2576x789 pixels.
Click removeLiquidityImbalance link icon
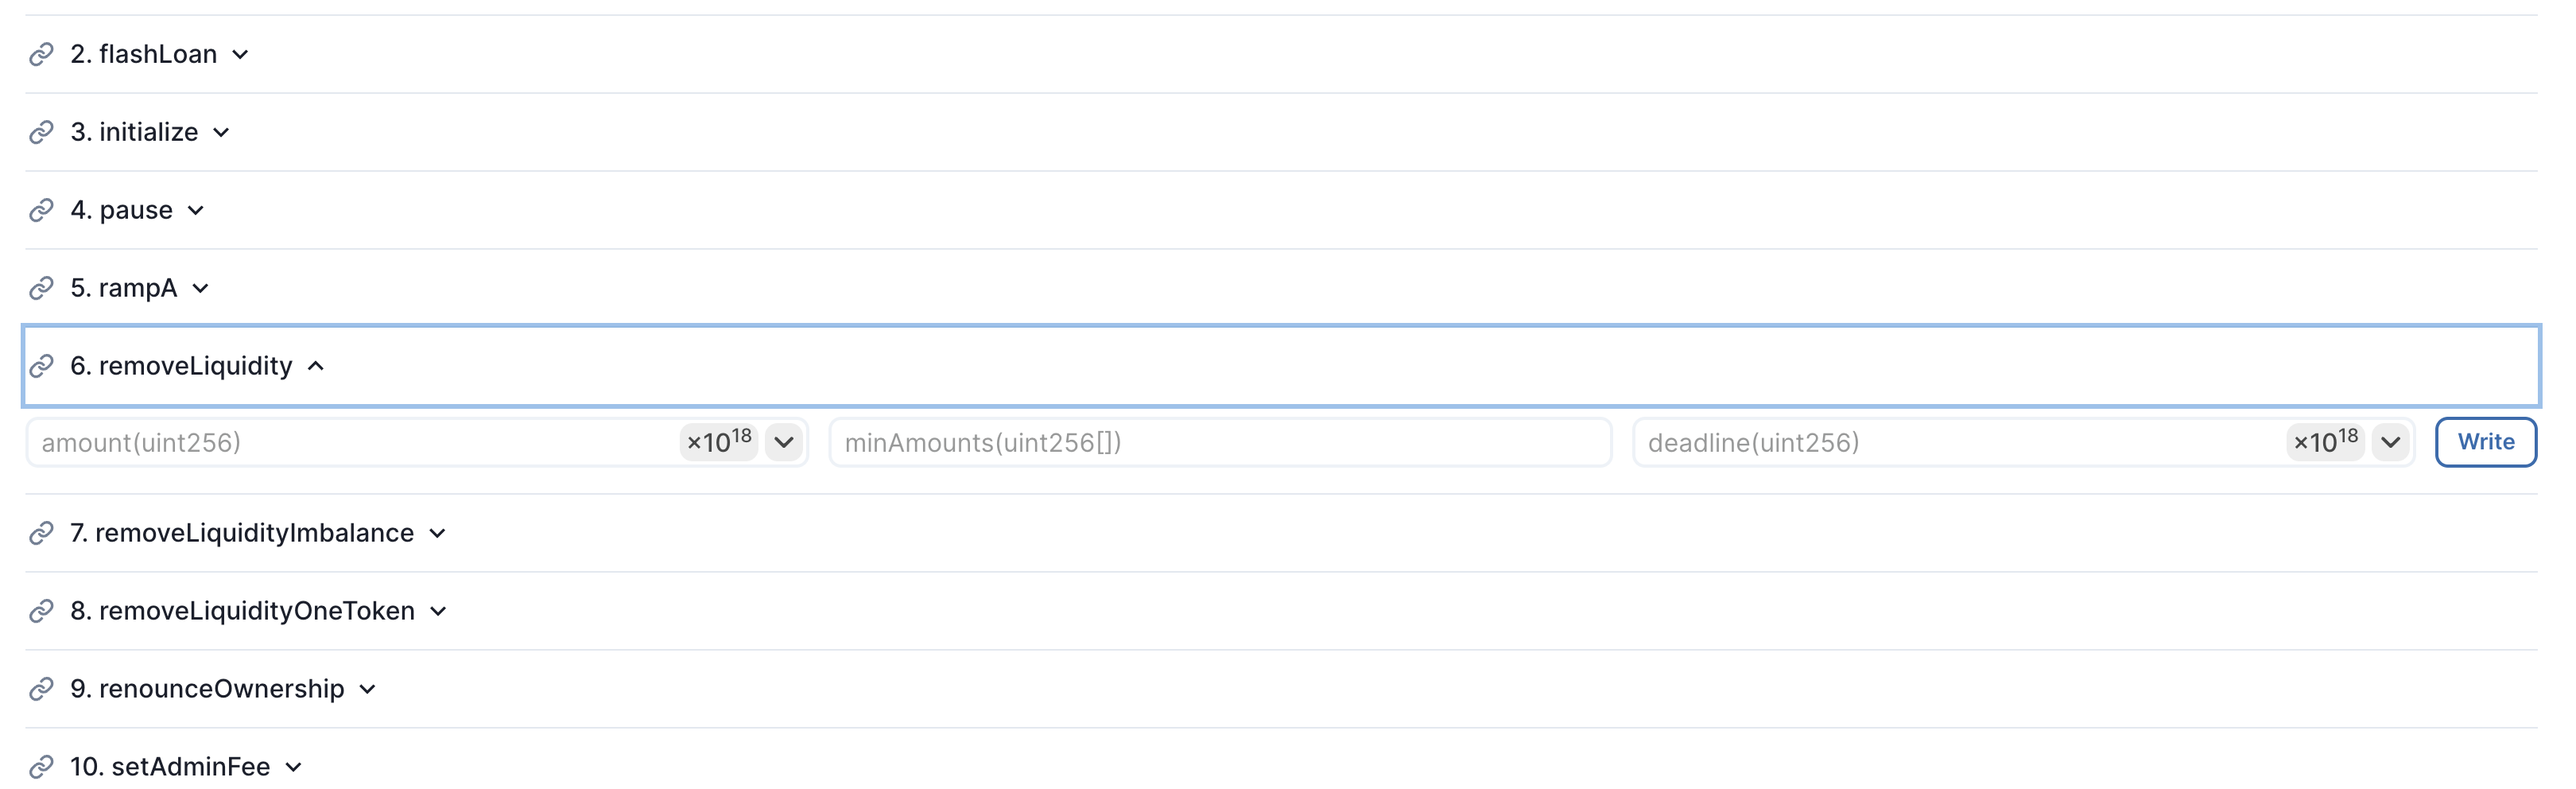(x=41, y=533)
